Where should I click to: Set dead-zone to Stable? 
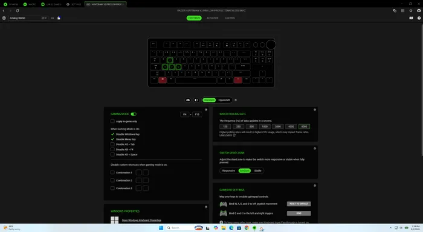257,171
